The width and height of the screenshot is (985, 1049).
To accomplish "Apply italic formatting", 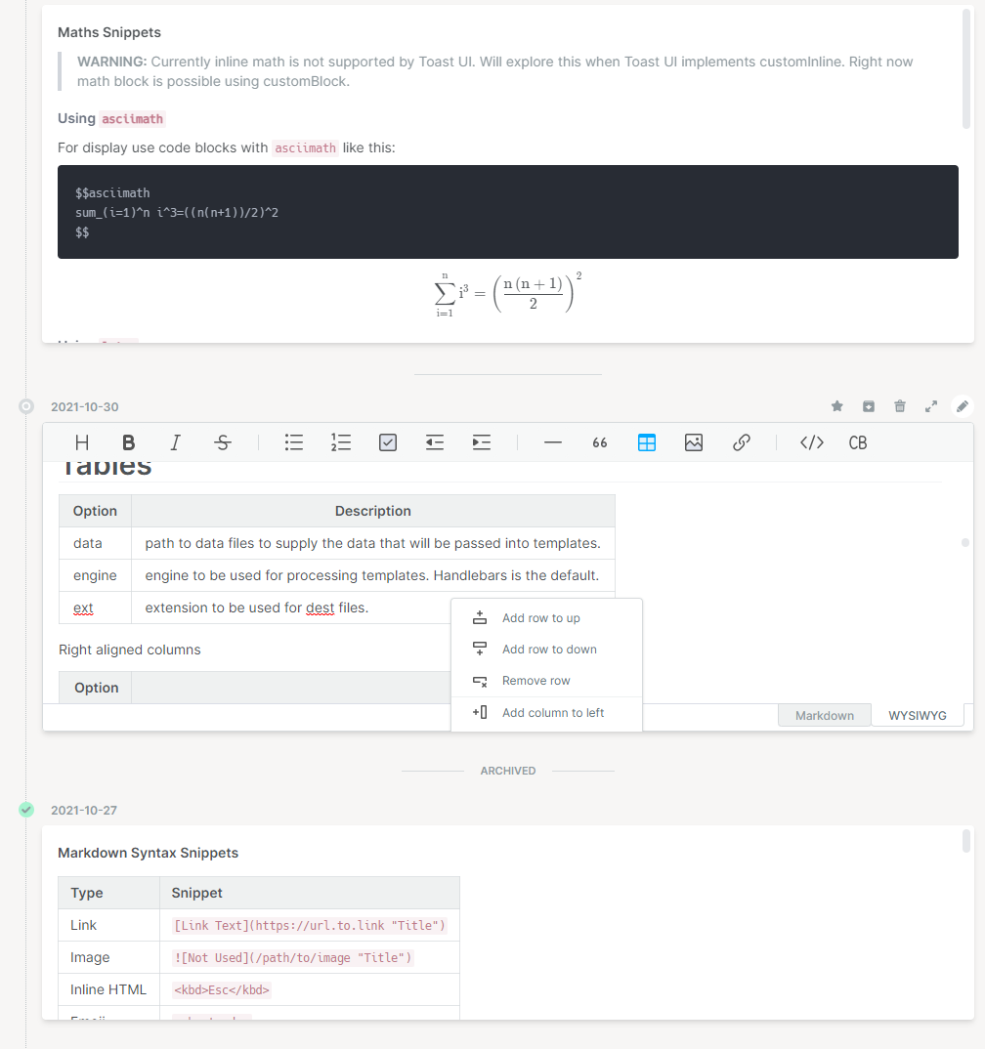I will coord(175,442).
